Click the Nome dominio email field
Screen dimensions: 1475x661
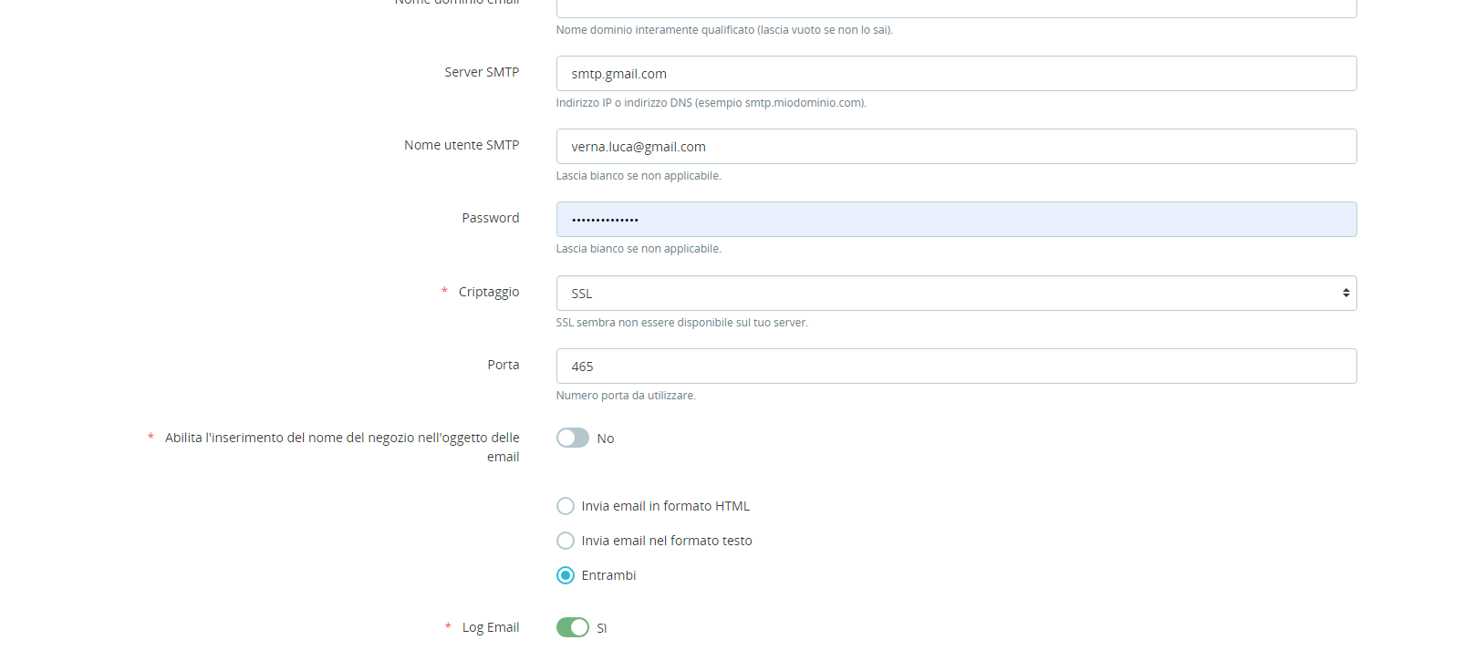pos(955,7)
